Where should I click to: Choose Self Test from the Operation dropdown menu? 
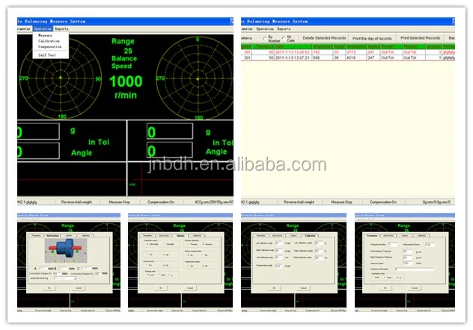[x=46, y=55]
